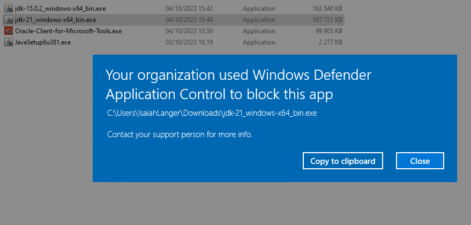Click the jdk-21 installer file icon

(x=9, y=20)
